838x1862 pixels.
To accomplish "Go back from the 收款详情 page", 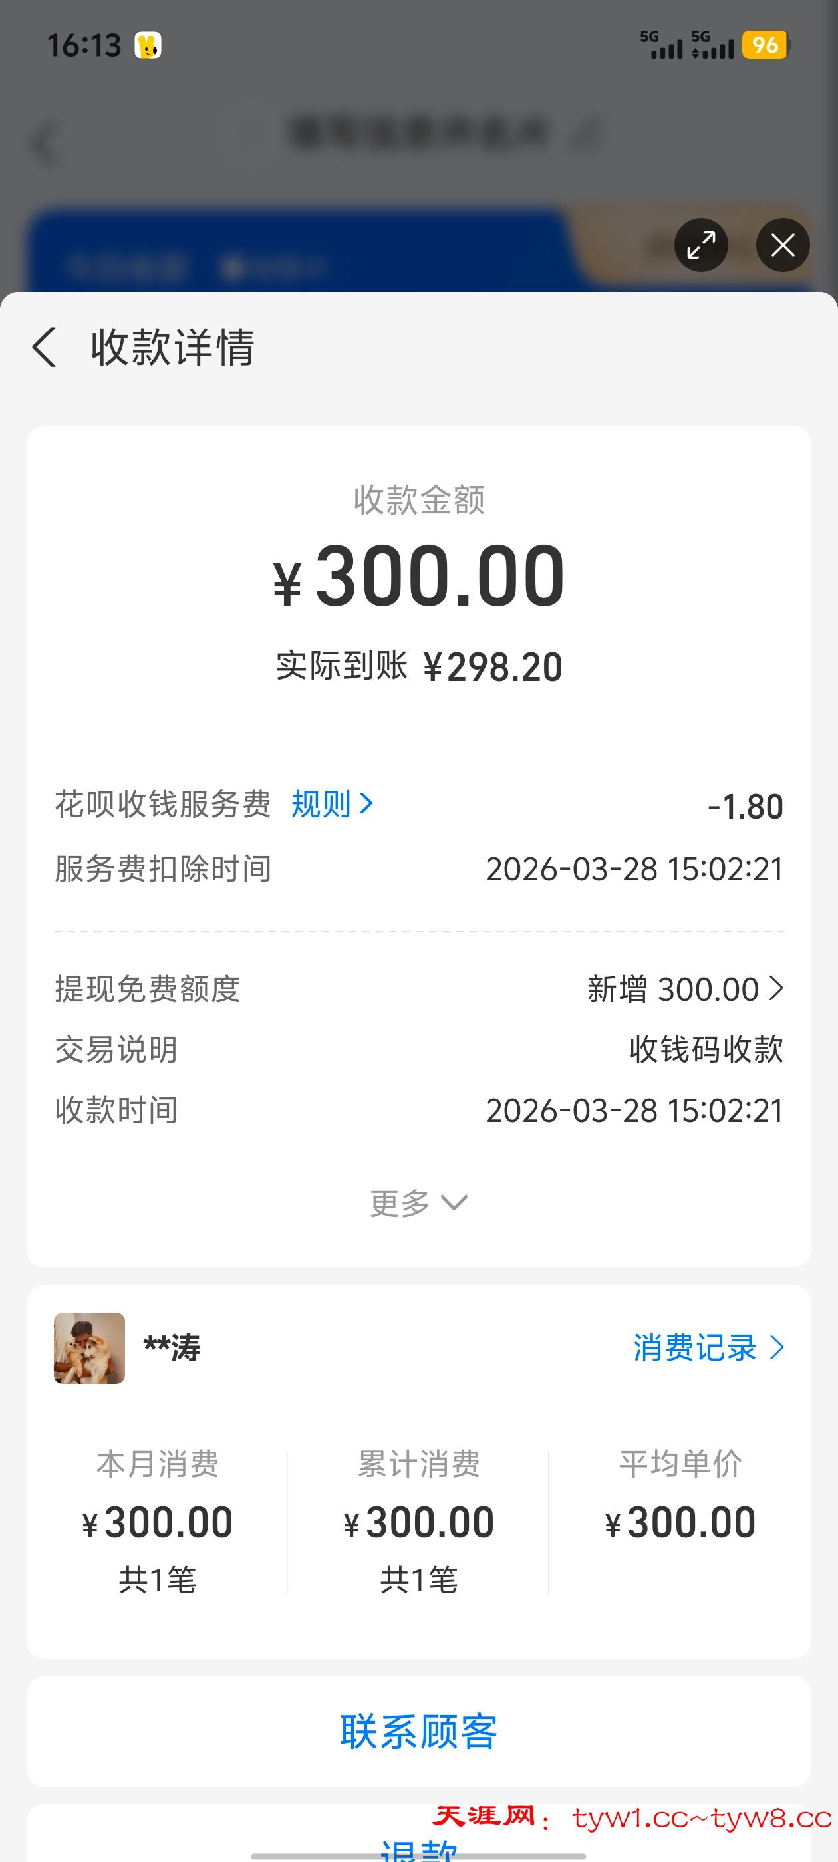I will coord(45,348).
